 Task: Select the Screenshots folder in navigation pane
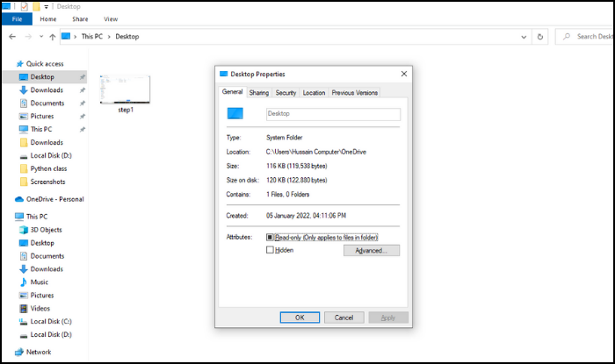point(47,182)
